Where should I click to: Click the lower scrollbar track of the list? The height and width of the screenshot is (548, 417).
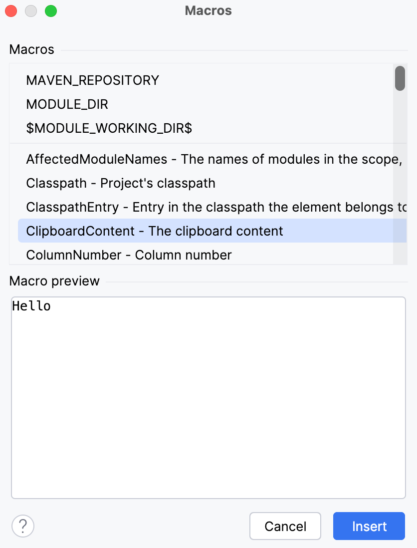400,210
